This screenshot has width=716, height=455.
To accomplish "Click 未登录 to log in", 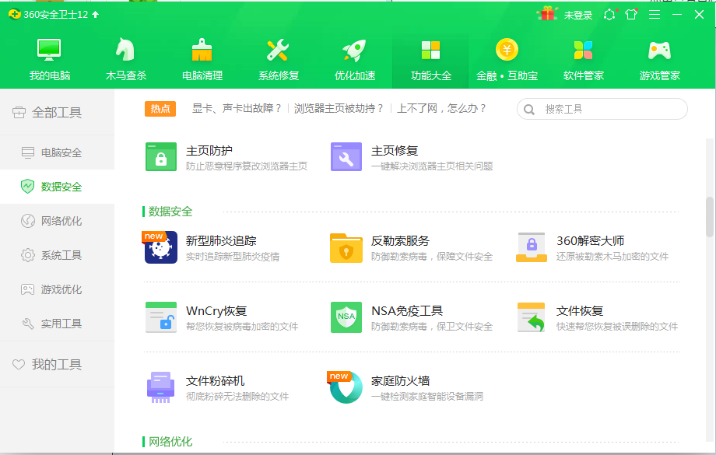I will 577,15.
